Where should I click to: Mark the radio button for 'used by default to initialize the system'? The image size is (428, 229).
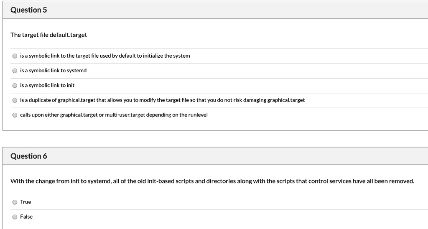click(x=15, y=56)
